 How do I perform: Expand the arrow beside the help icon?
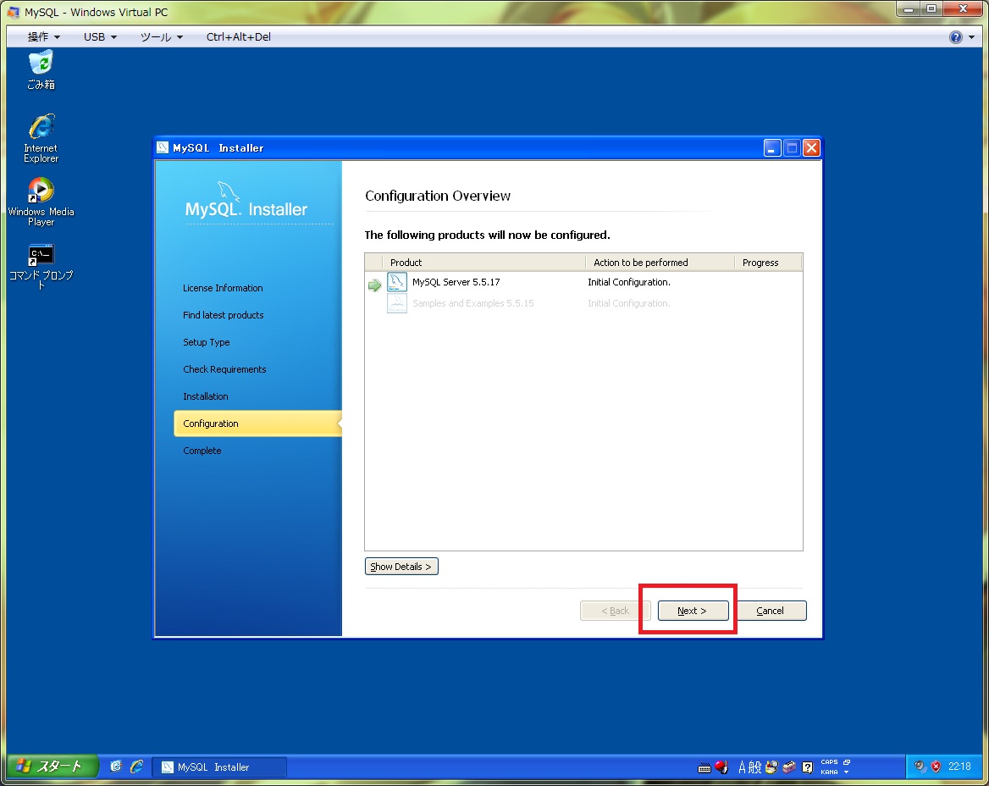coord(971,37)
